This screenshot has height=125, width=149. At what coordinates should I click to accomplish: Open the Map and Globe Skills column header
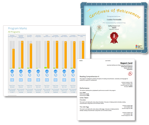[x=82, y=36]
